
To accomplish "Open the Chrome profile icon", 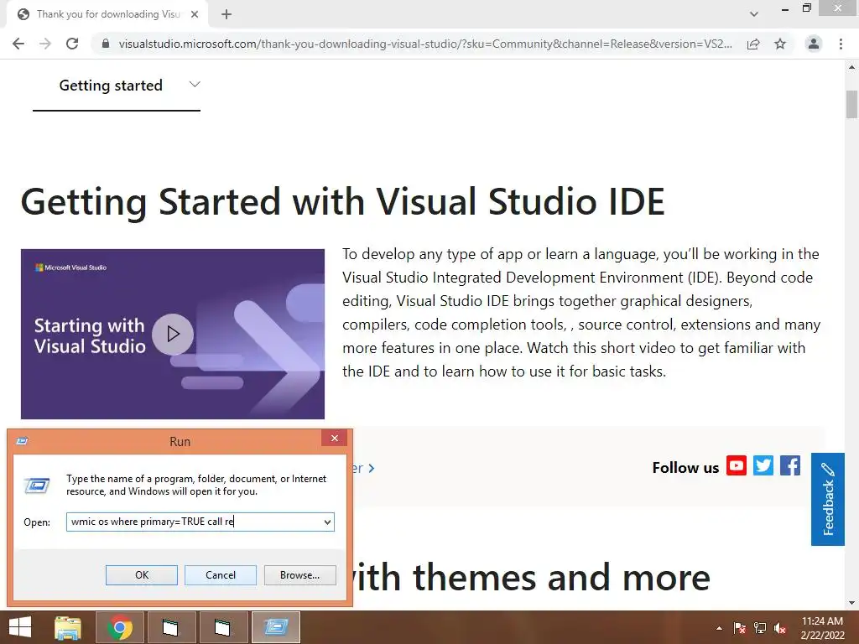I will (x=814, y=44).
